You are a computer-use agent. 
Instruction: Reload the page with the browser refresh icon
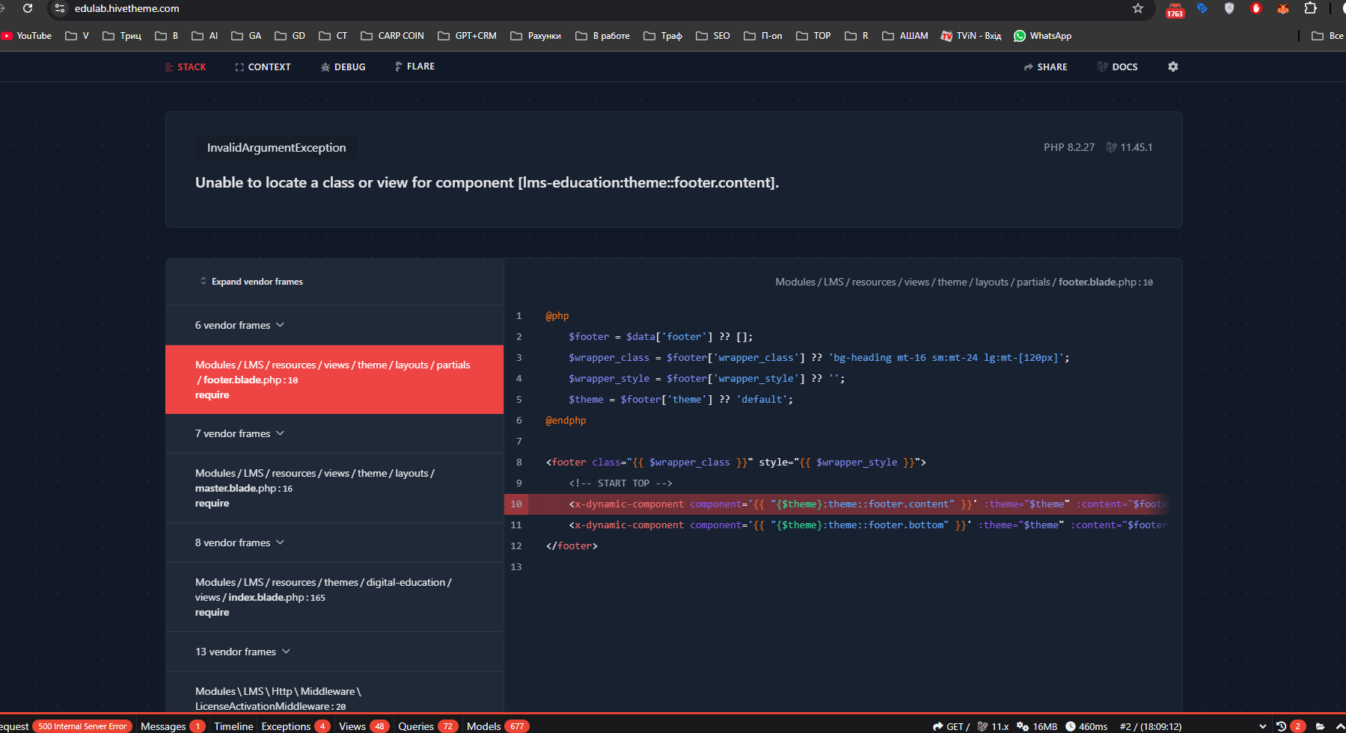point(28,8)
